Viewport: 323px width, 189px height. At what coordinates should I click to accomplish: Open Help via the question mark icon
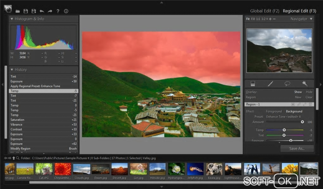(58, 11)
